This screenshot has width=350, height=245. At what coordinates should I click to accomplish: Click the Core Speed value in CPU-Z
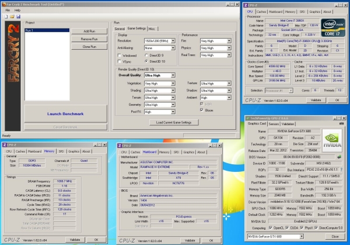(277, 67)
